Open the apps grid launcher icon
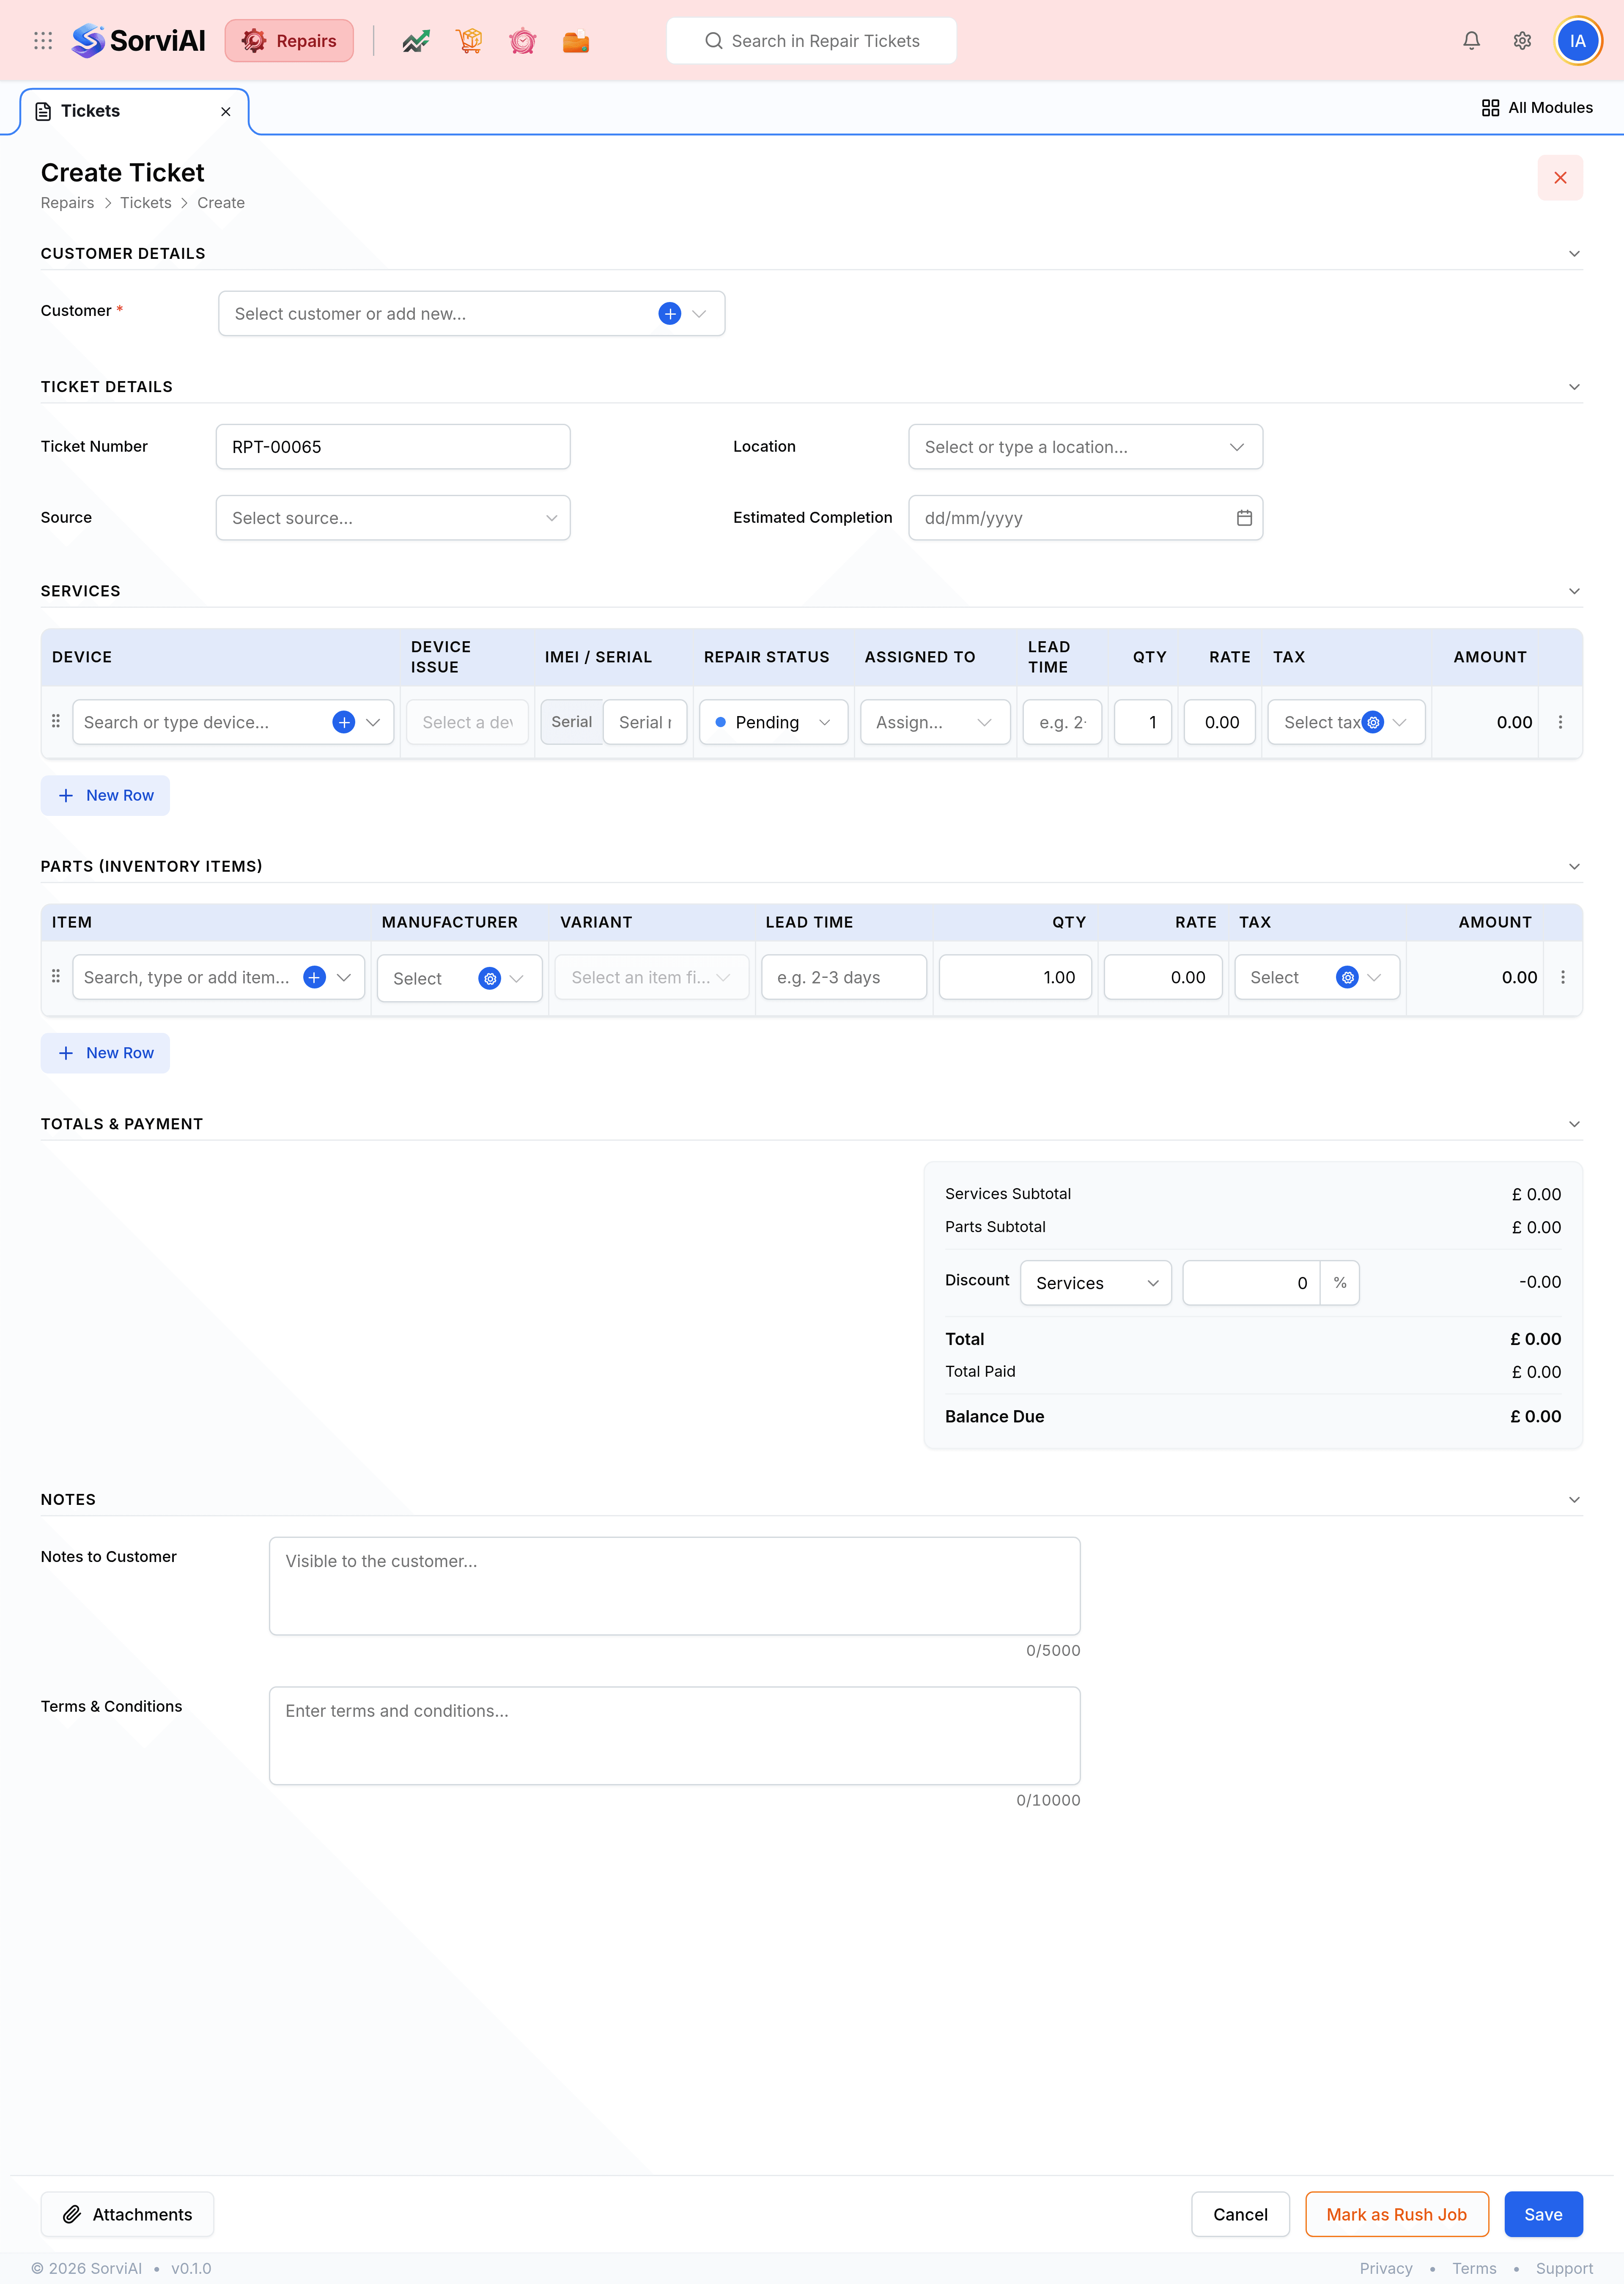Screen dimensions: 1624x2284 click(x=43, y=41)
